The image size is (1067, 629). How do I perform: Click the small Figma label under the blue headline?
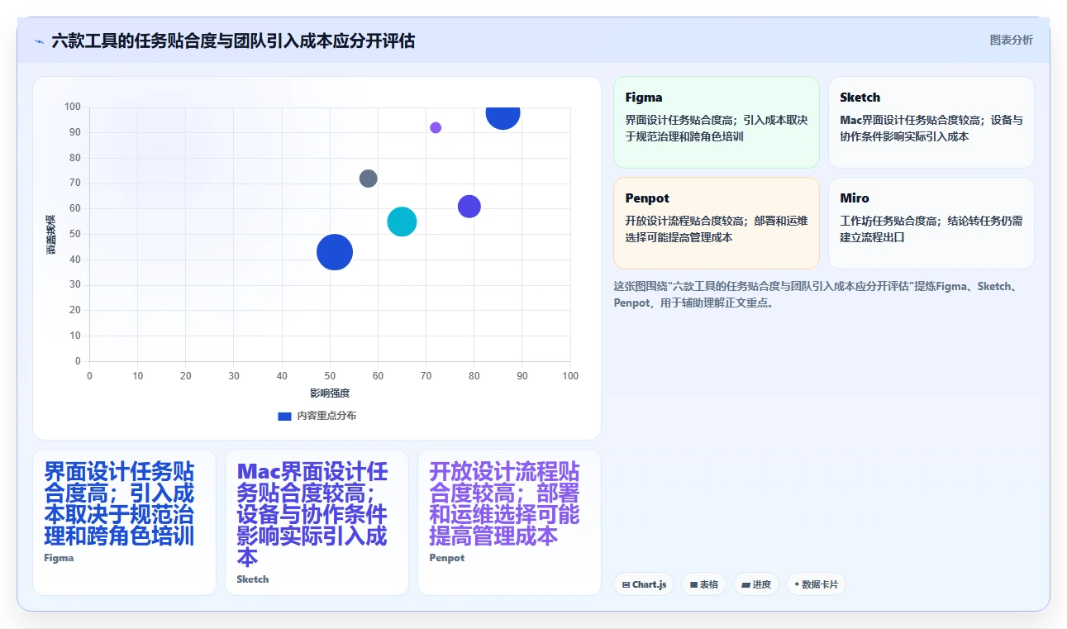(59, 558)
